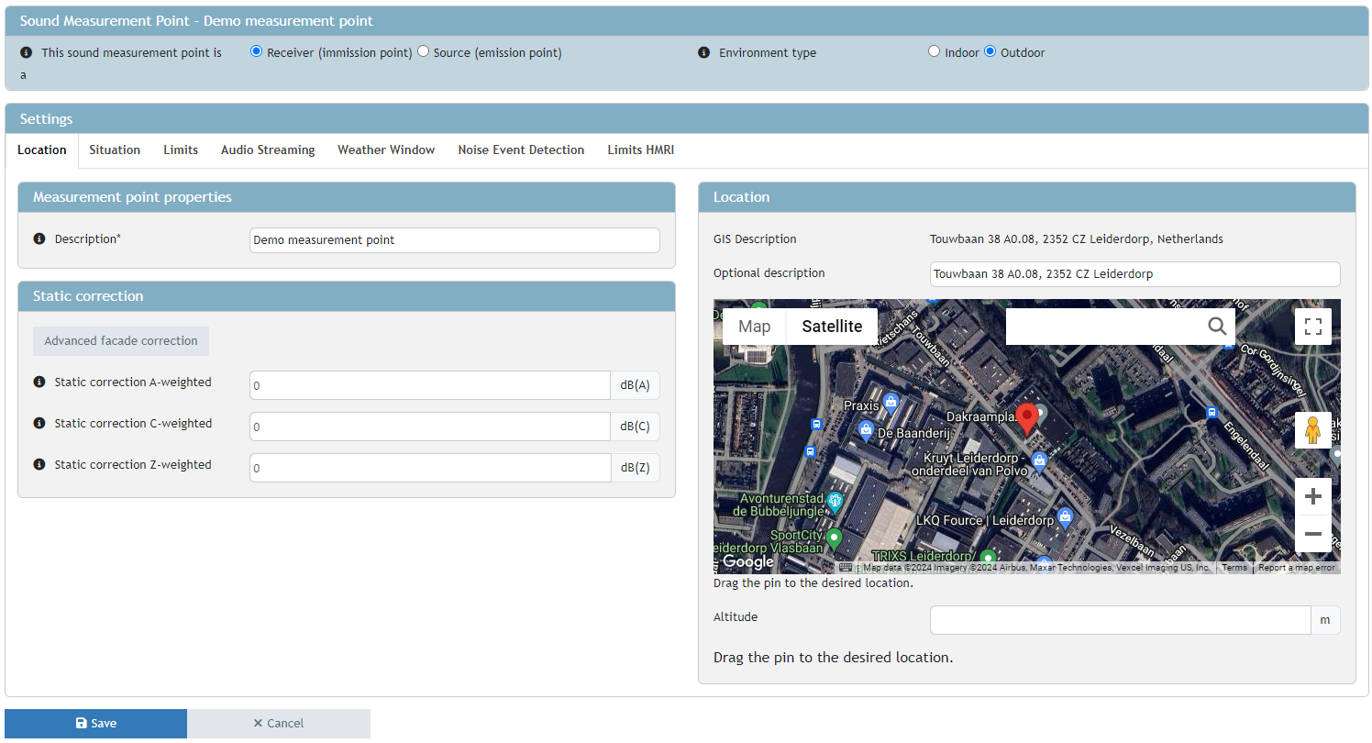
Task: Zoom out on the map
Action: tap(1312, 534)
